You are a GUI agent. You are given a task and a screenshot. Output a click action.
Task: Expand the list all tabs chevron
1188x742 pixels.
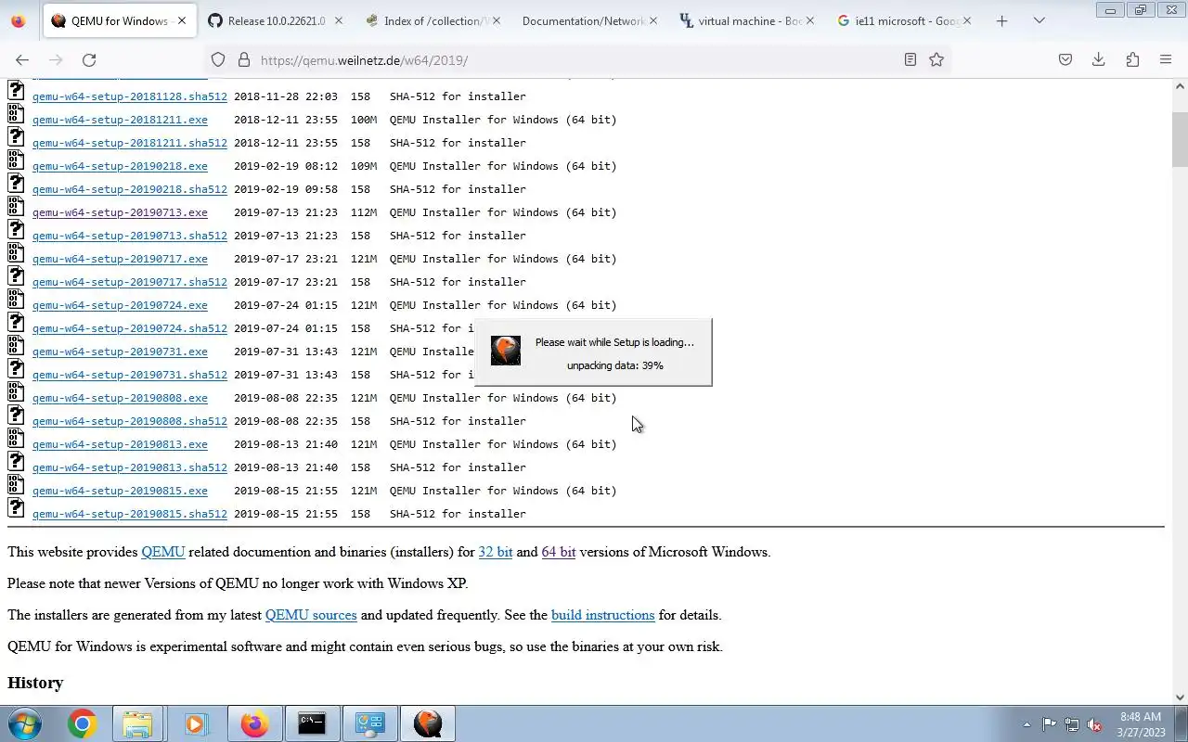tap(1039, 20)
